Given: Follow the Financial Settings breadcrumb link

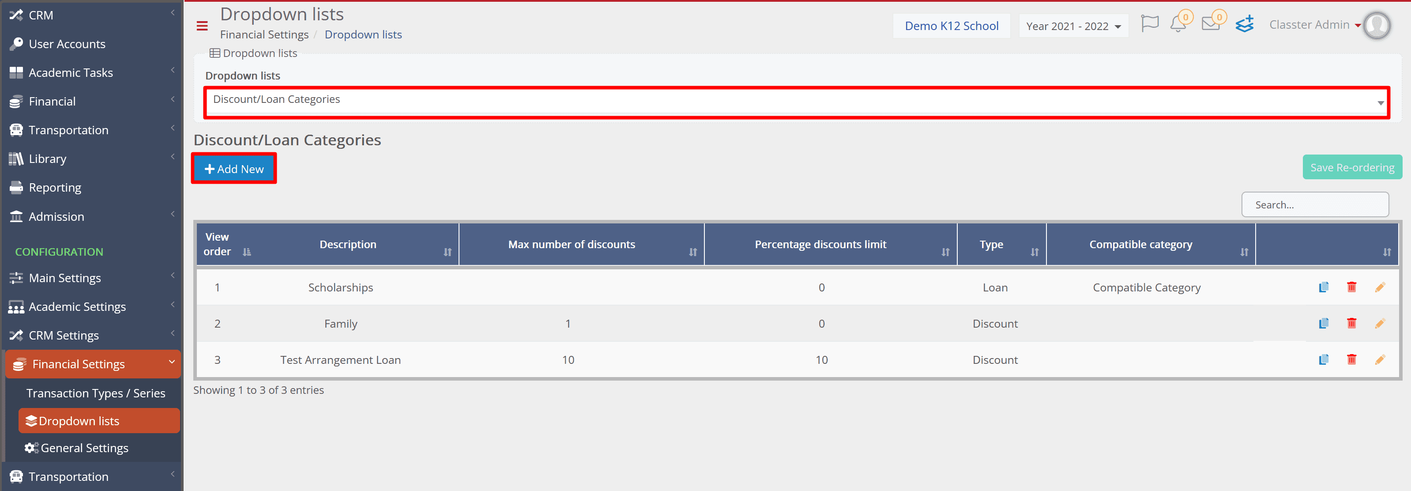Looking at the screenshot, I should pos(264,34).
